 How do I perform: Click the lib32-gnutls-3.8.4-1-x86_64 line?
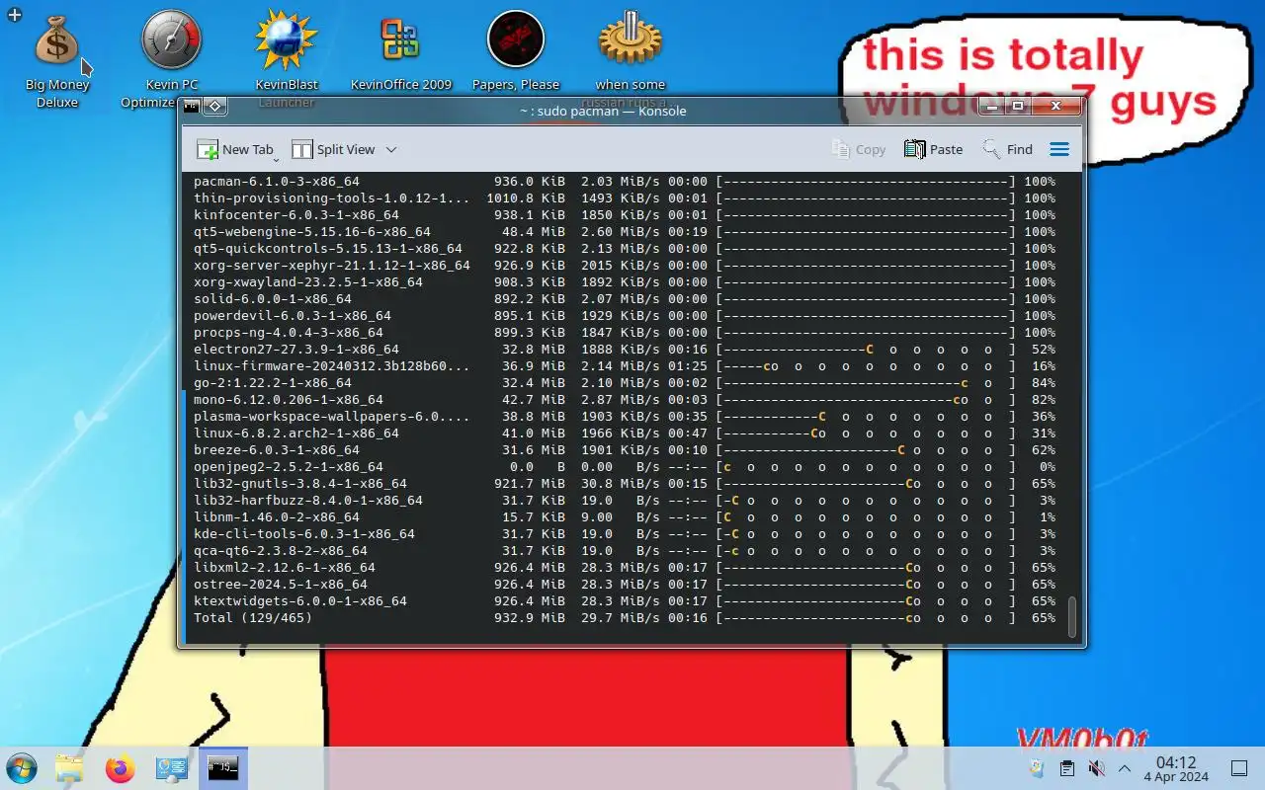click(625, 484)
